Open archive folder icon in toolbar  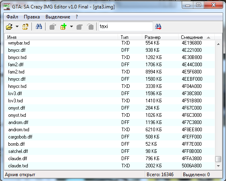coord(9,26)
